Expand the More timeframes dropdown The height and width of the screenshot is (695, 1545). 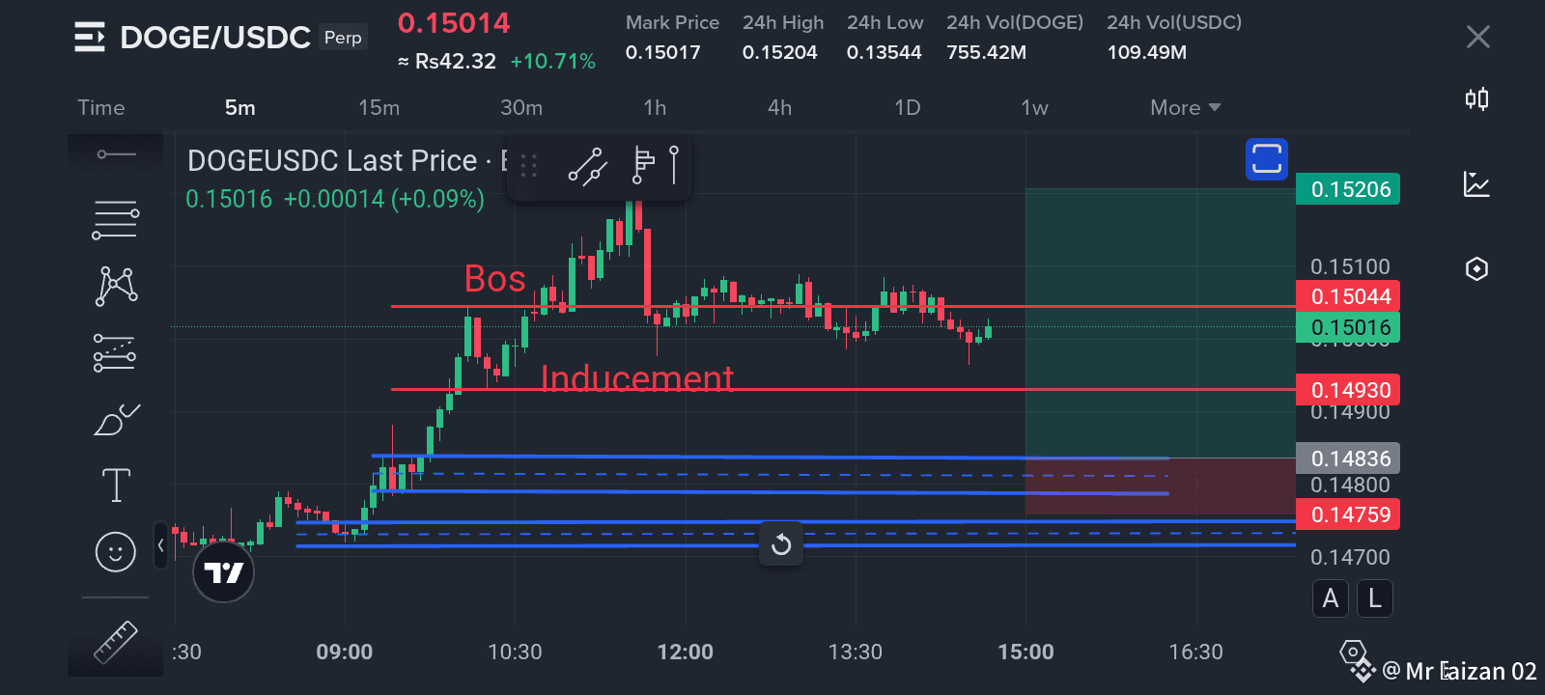point(1185,108)
